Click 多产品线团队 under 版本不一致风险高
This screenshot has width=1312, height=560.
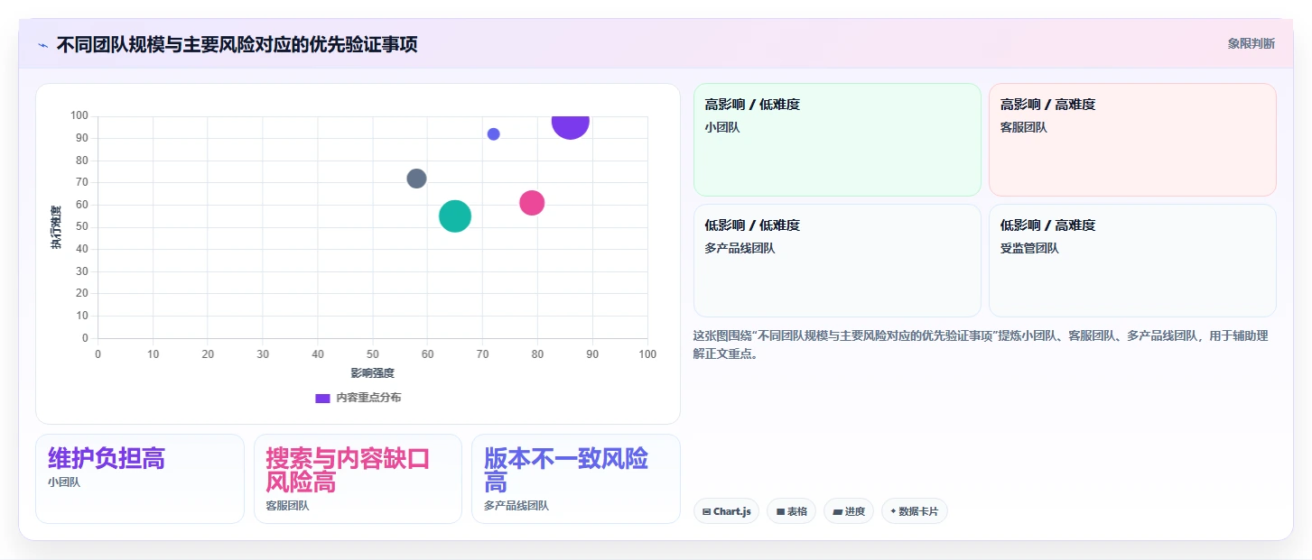point(516,506)
